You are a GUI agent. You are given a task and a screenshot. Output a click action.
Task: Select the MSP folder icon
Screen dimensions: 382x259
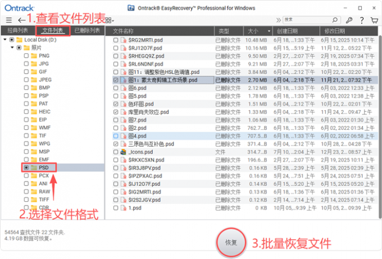point(34,152)
